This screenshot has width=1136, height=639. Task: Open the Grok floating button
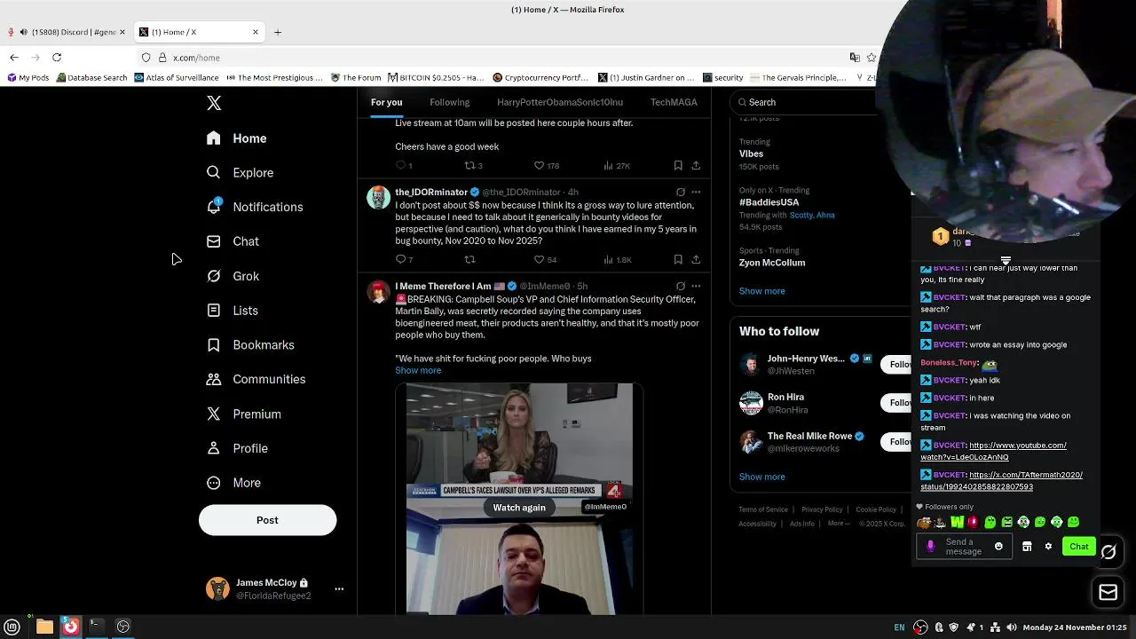pyautogui.click(x=1108, y=552)
